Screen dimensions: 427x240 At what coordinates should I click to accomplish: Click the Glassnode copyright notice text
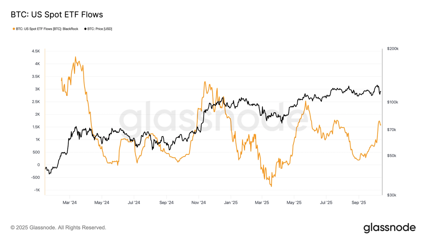coord(58,227)
